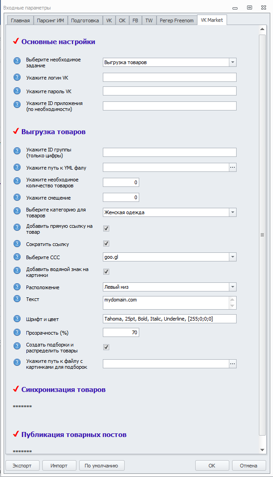Click help icon next to 'Выберите ССС'
The height and width of the screenshot is (477, 273).
point(17,257)
